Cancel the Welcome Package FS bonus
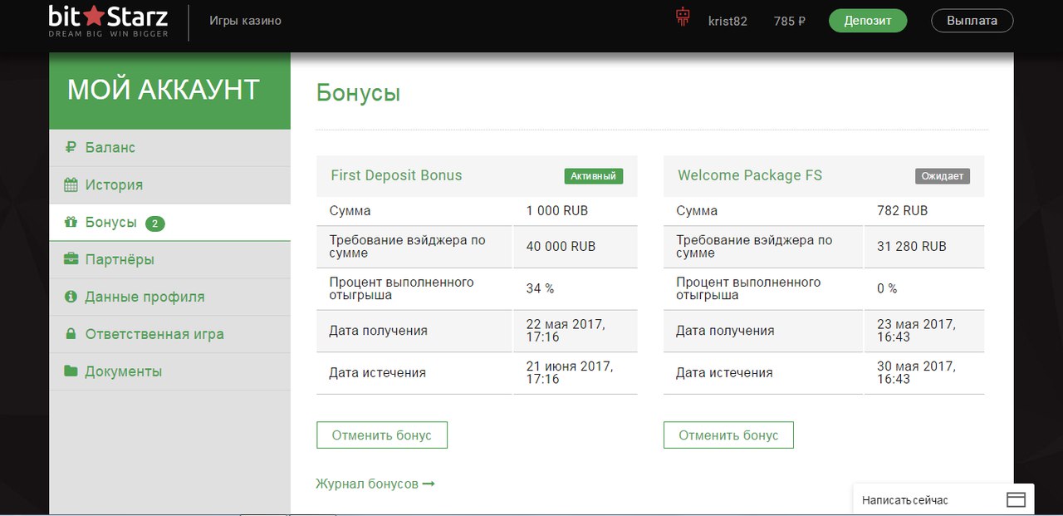Viewport: 1063px width, 516px height. [x=728, y=435]
